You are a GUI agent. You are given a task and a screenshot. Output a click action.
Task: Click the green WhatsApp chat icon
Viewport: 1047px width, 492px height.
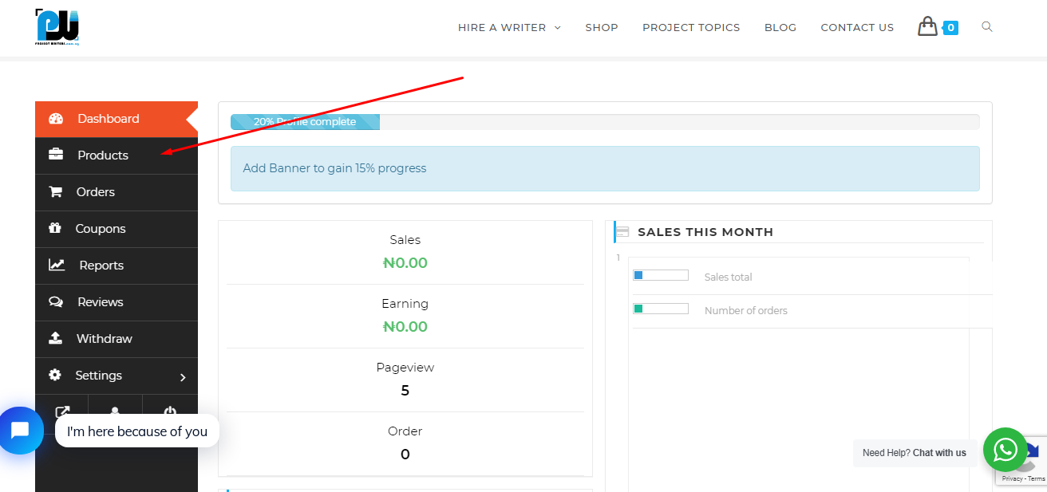tap(1006, 451)
